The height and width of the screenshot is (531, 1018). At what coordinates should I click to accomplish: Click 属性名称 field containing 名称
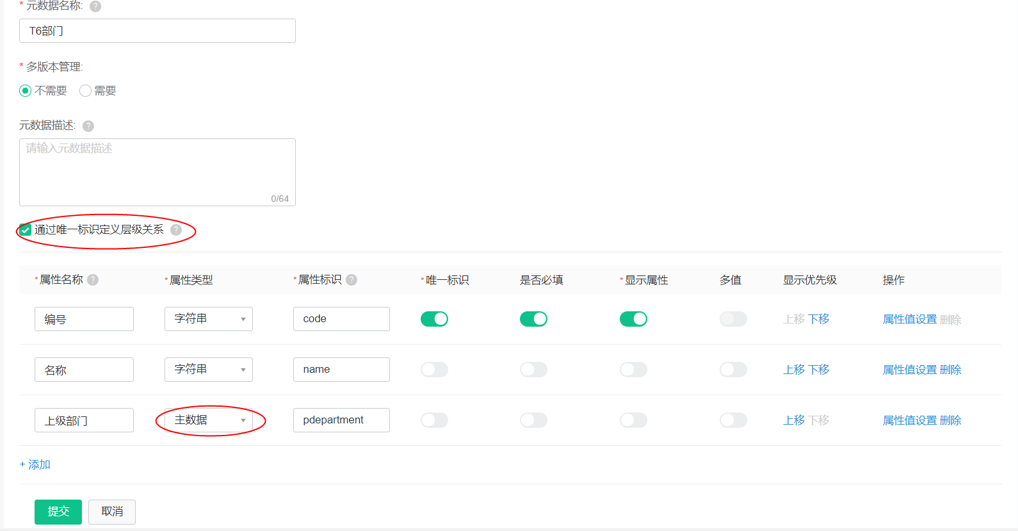(84, 370)
